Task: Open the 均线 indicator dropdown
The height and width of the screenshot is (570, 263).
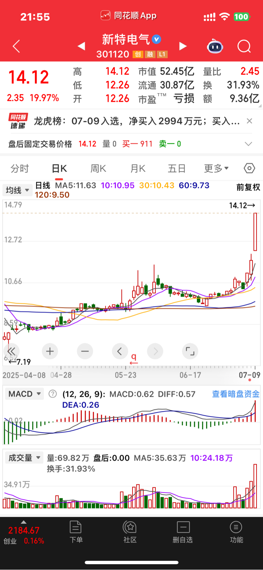Action: [x=17, y=190]
